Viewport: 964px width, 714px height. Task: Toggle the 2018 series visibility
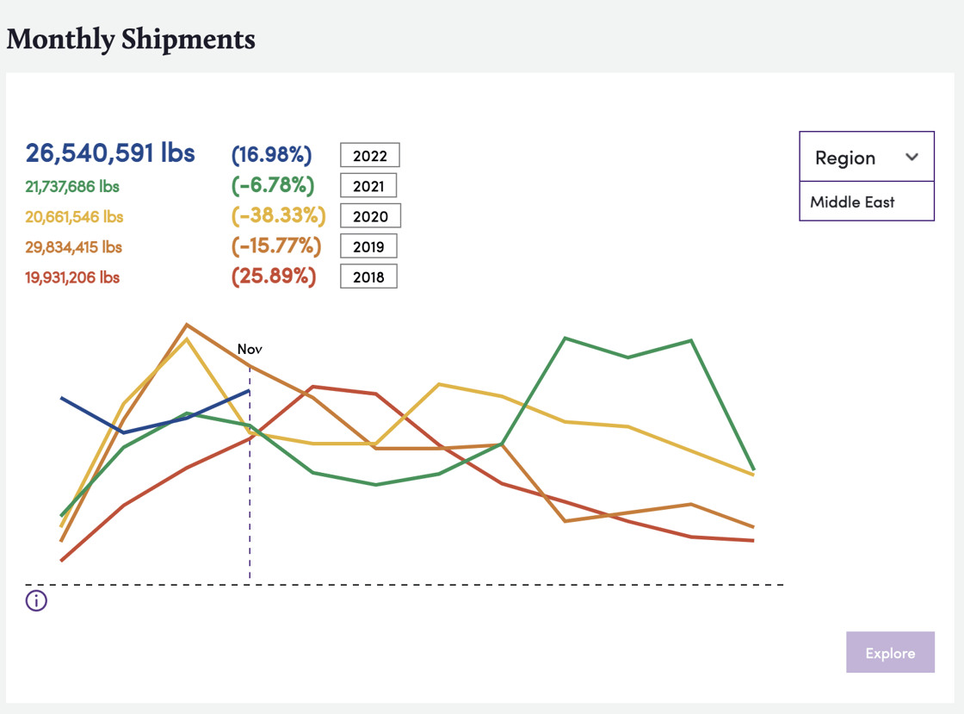368,276
